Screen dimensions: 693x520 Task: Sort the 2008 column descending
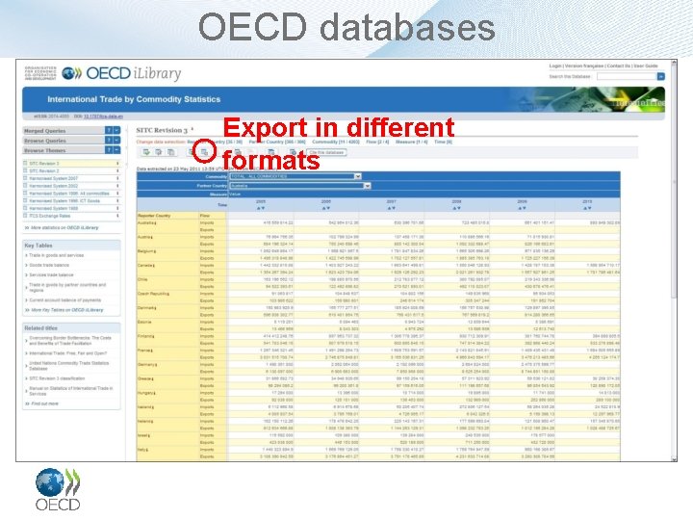pyautogui.click(x=459, y=208)
